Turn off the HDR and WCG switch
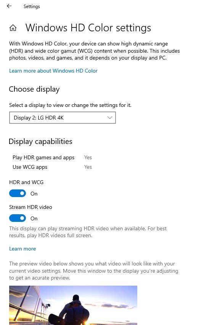 pos(18,193)
